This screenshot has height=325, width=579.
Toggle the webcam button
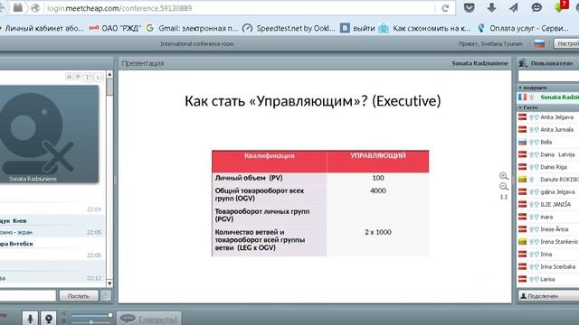(x=48, y=319)
